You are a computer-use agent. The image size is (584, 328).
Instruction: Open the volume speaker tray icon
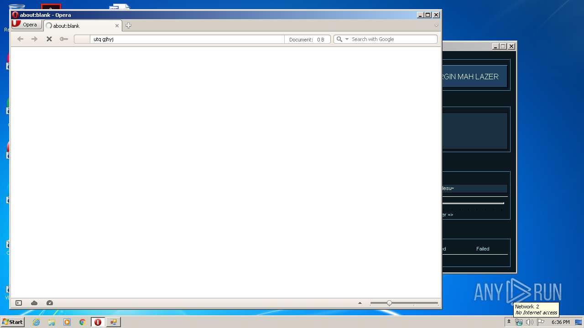(x=530, y=322)
